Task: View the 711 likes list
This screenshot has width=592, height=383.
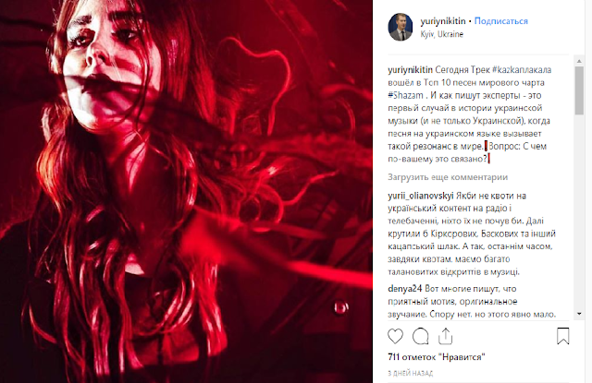Action: (437, 357)
